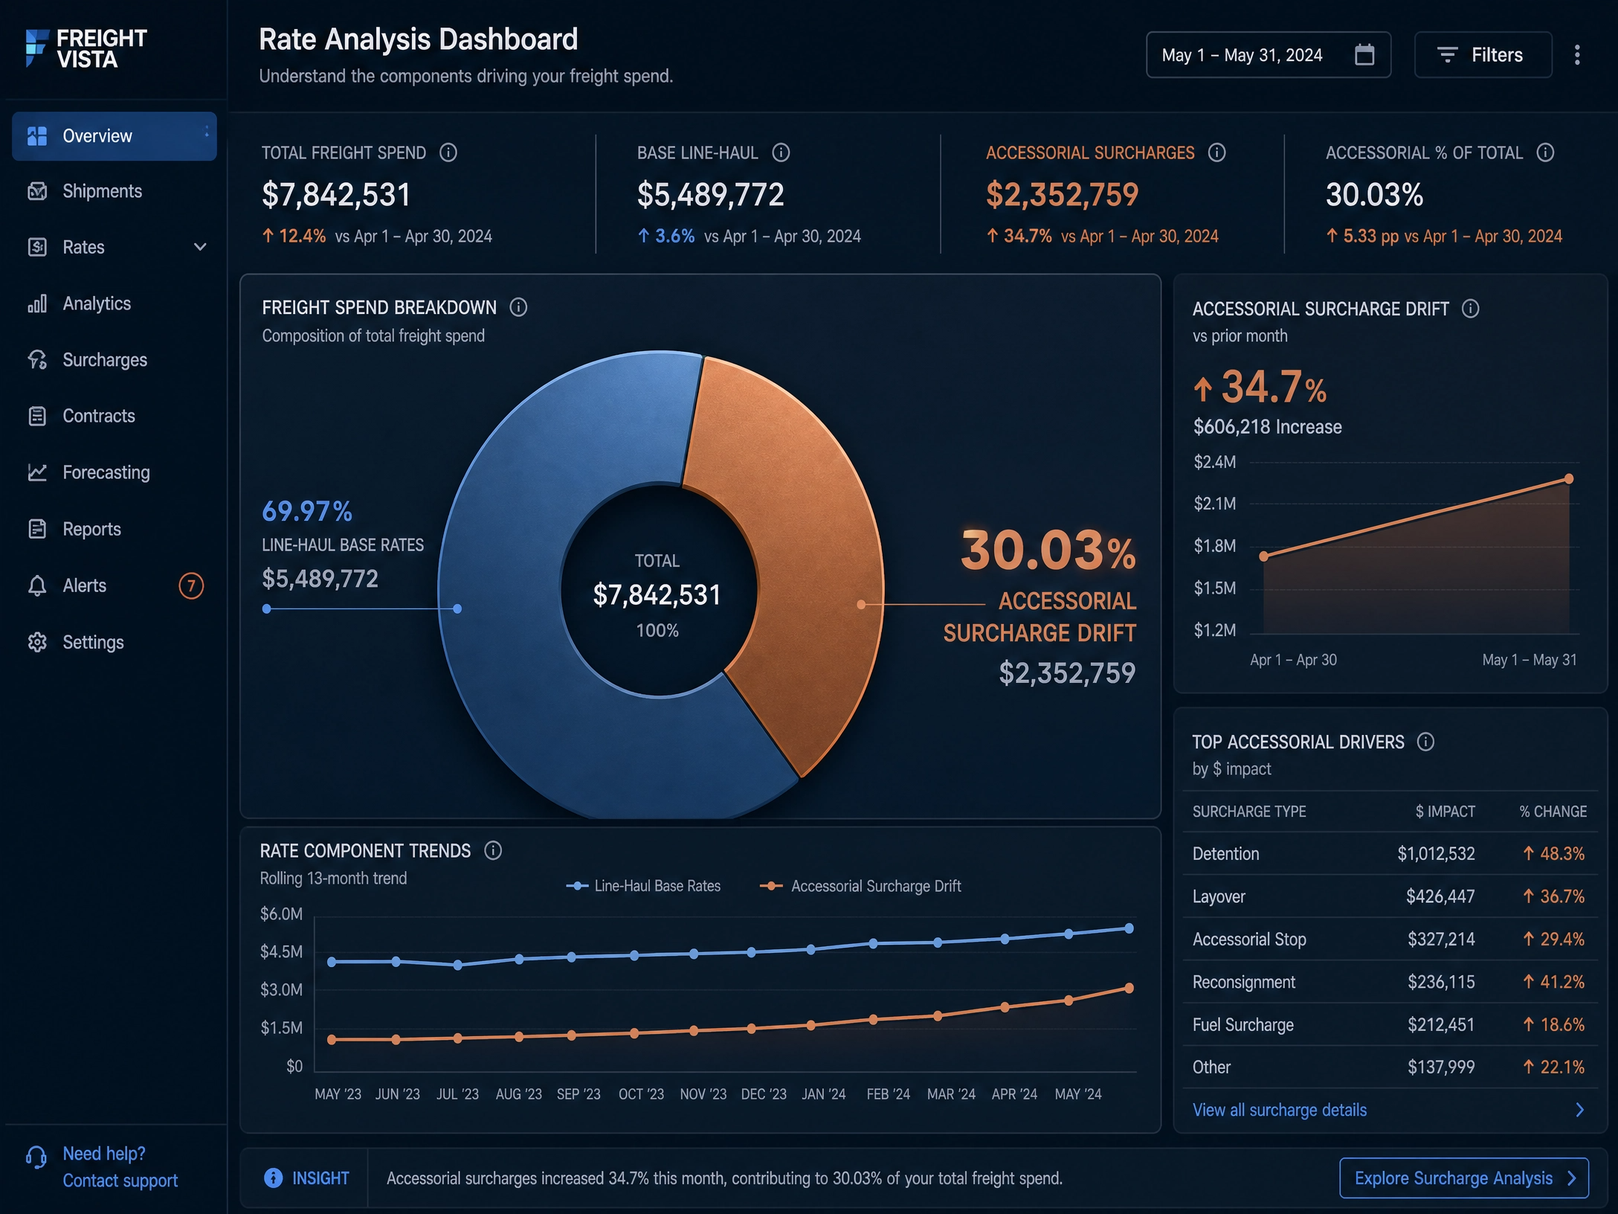Image resolution: width=1618 pixels, height=1214 pixels.
Task: Click the Contact support link
Action: (x=120, y=1181)
